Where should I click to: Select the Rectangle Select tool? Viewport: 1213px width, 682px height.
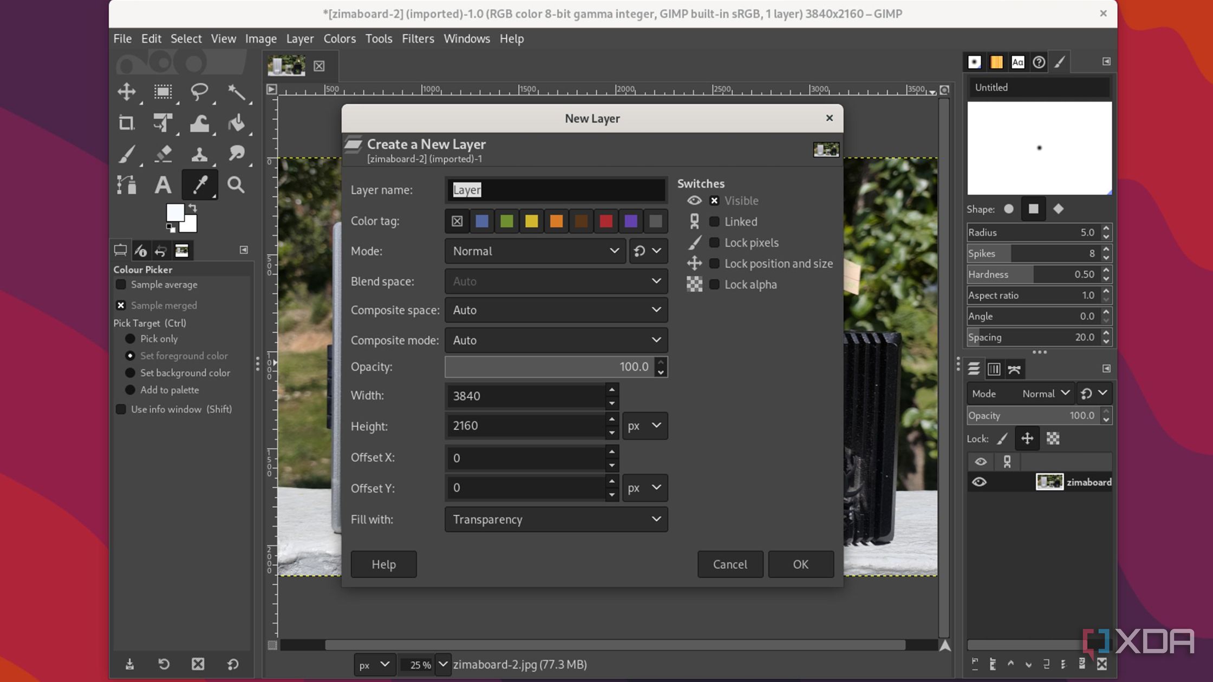click(163, 91)
